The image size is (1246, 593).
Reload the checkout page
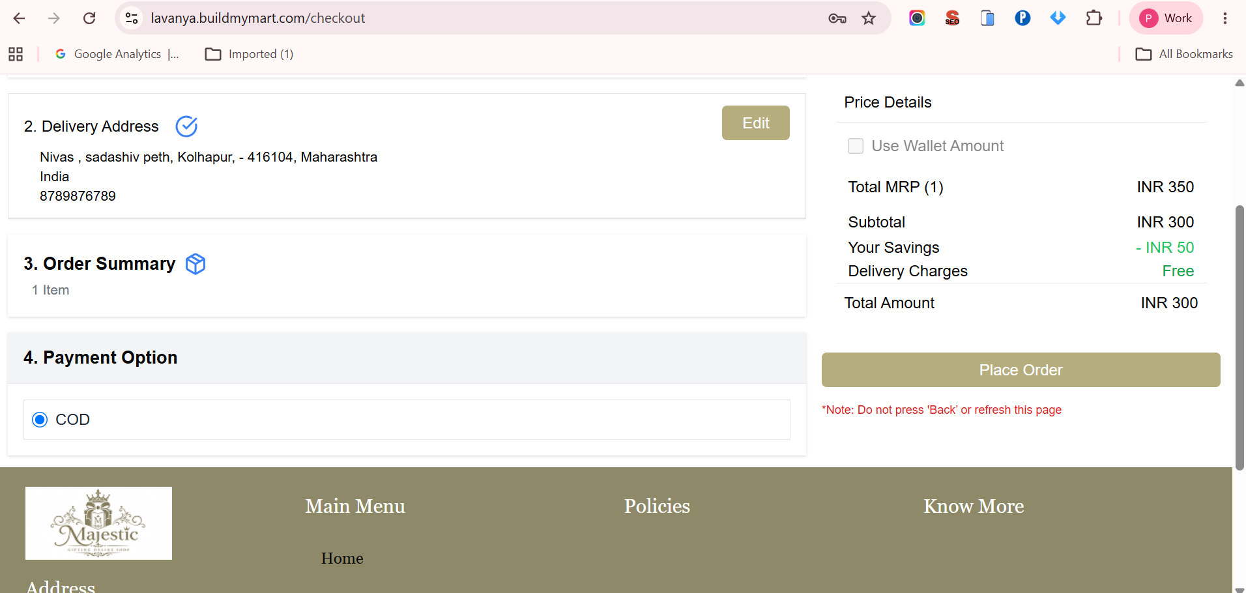pos(89,18)
